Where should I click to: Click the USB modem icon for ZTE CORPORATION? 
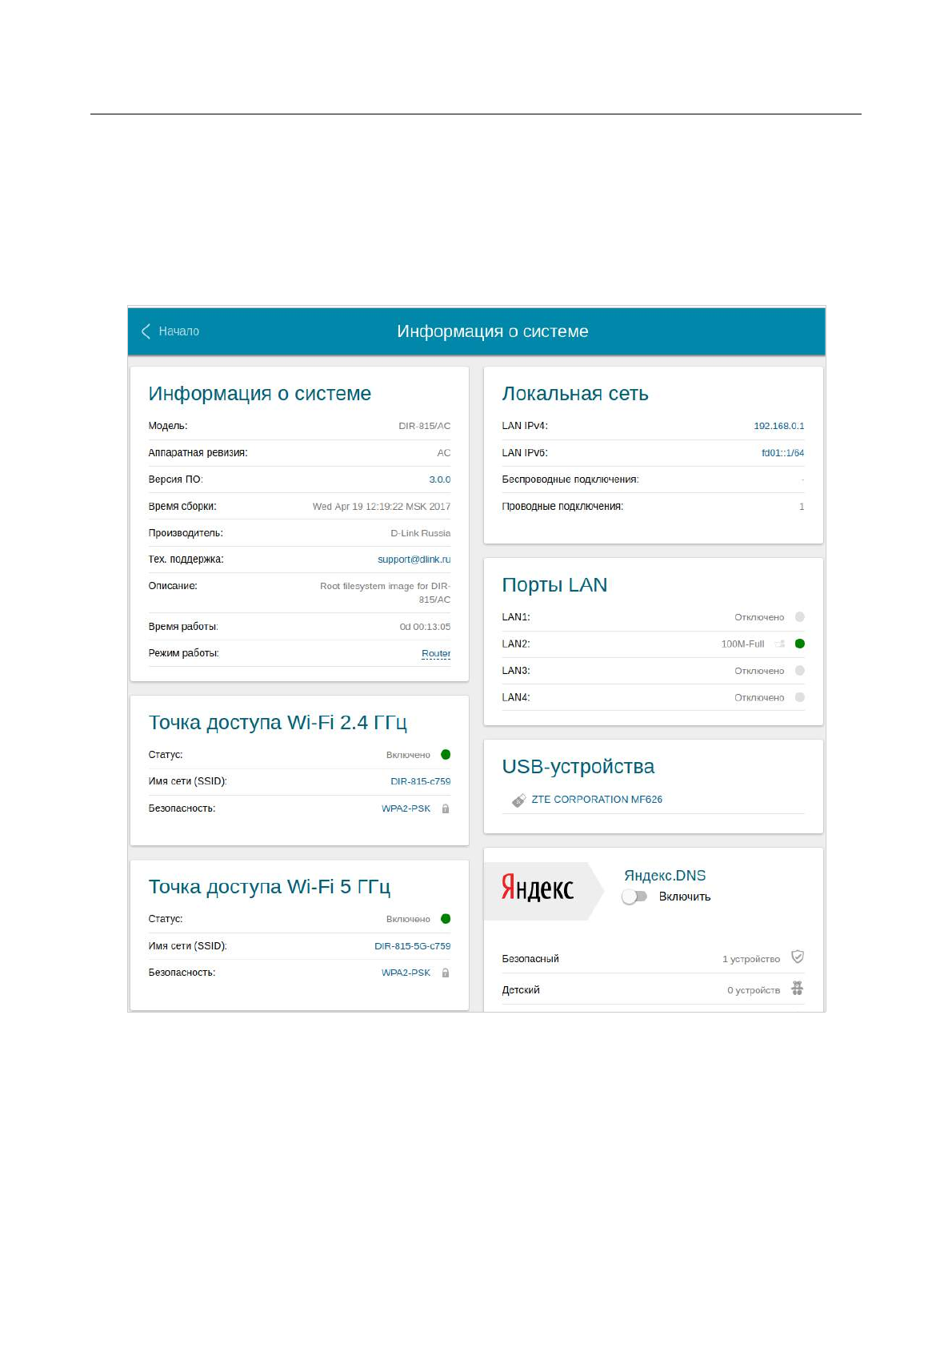tap(518, 800)
